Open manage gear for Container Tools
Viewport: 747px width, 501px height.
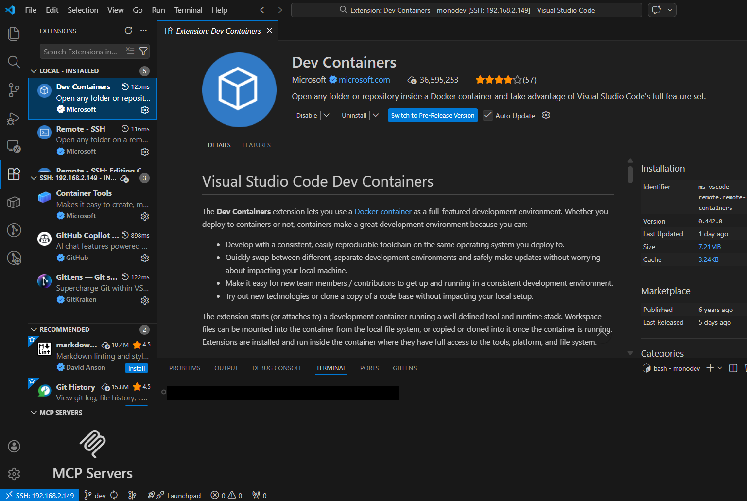coord(145,216)
